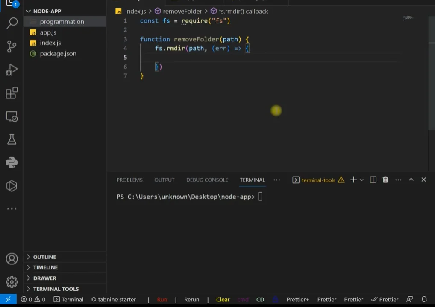Screen dimensions: 435x307
Task: Switch to the OUTPUT tab
Action: pos(164,180)
